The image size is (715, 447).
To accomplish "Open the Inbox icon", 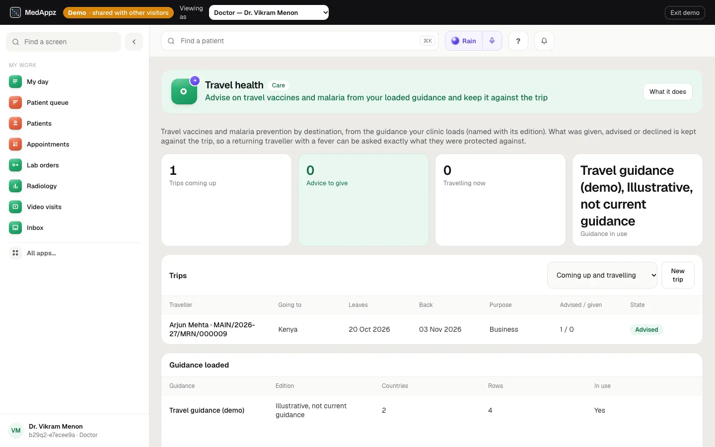I will pyautogui.click(x=15, y=227).
